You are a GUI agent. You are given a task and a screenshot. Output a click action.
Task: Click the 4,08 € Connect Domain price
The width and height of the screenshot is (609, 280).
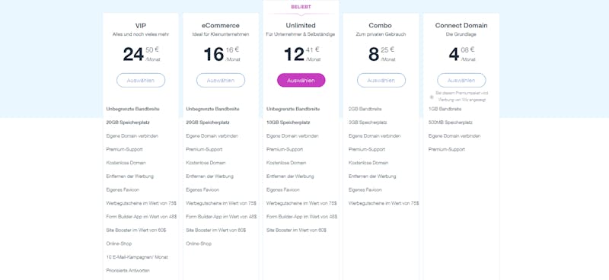[462, 54]
